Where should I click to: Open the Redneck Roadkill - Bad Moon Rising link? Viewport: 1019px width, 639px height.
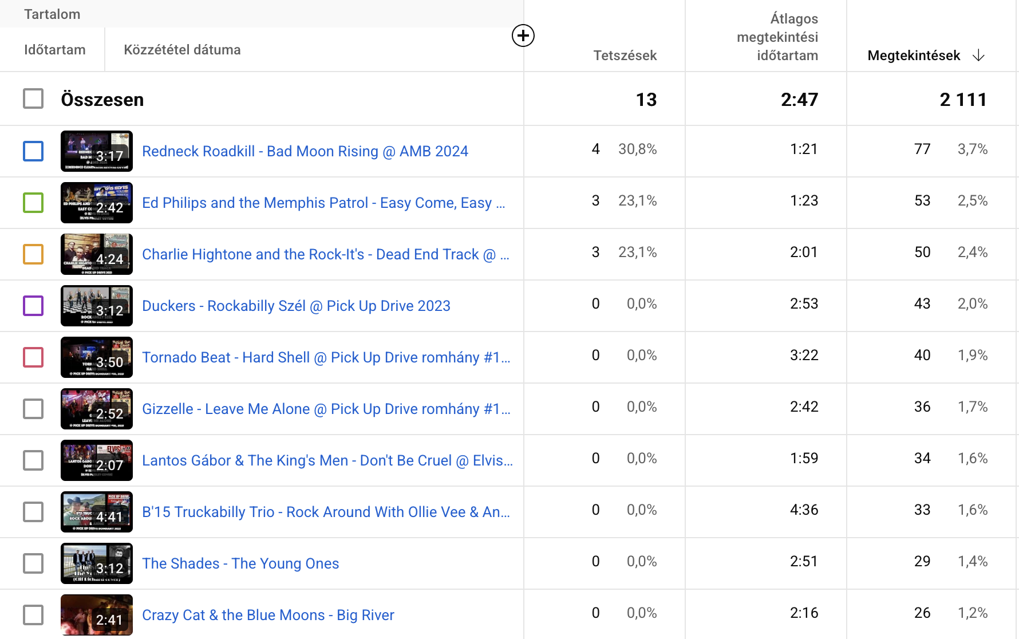click(x=305, y=151)
